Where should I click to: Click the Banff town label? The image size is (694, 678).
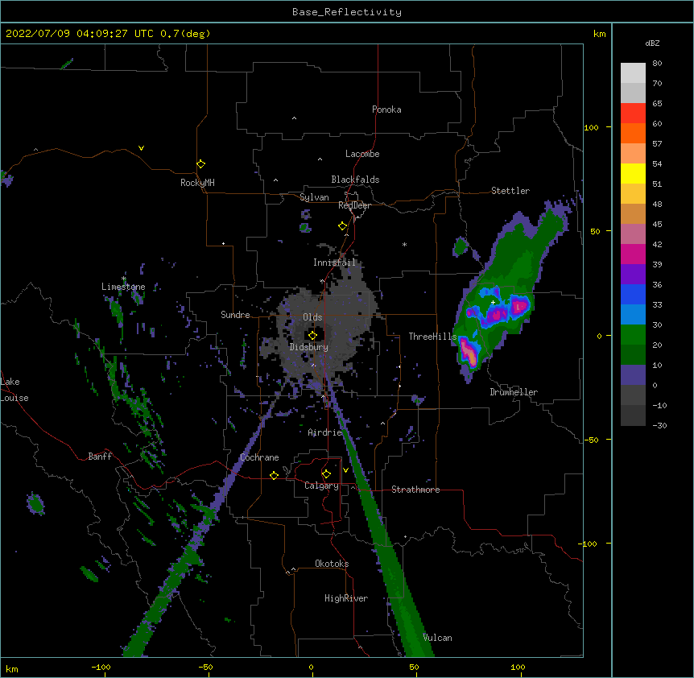point(100,457)
